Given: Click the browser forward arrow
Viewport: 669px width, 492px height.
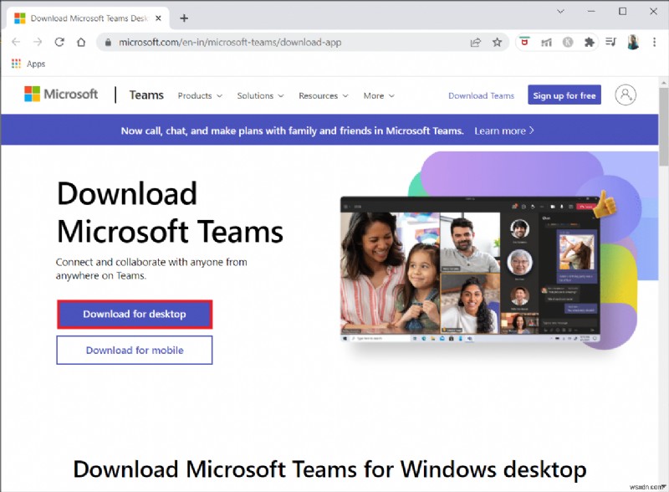Looking at the screenshot, I should tap(38, 42).
